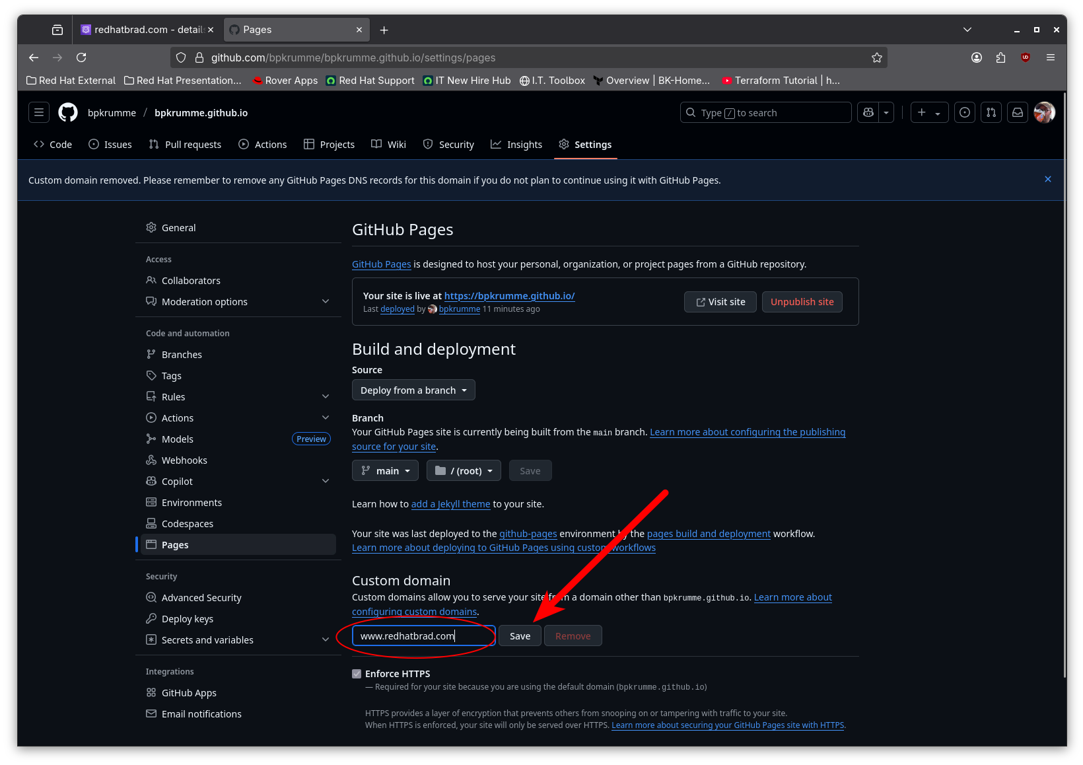Reload the page with the refresh icon
Viewport: 1083px width, 765px height.
click(81, 57)
